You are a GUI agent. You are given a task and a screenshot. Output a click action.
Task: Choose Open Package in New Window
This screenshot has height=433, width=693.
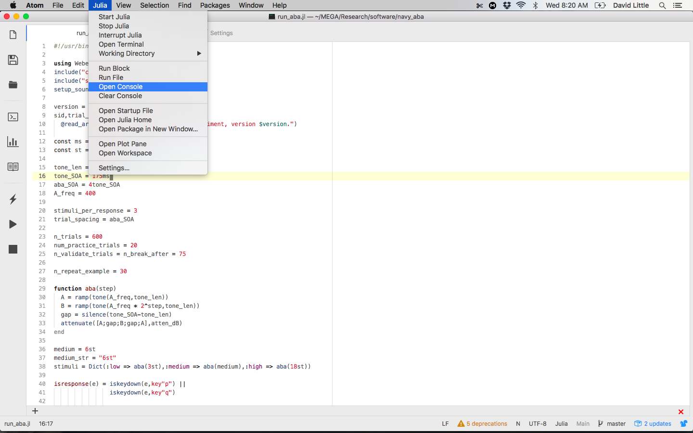click(x=148, y=129)
